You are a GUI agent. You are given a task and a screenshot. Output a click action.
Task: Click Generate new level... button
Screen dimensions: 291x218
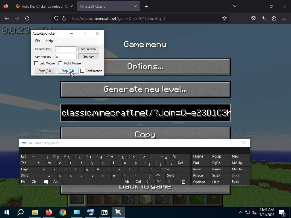click(x=145, y=89)
